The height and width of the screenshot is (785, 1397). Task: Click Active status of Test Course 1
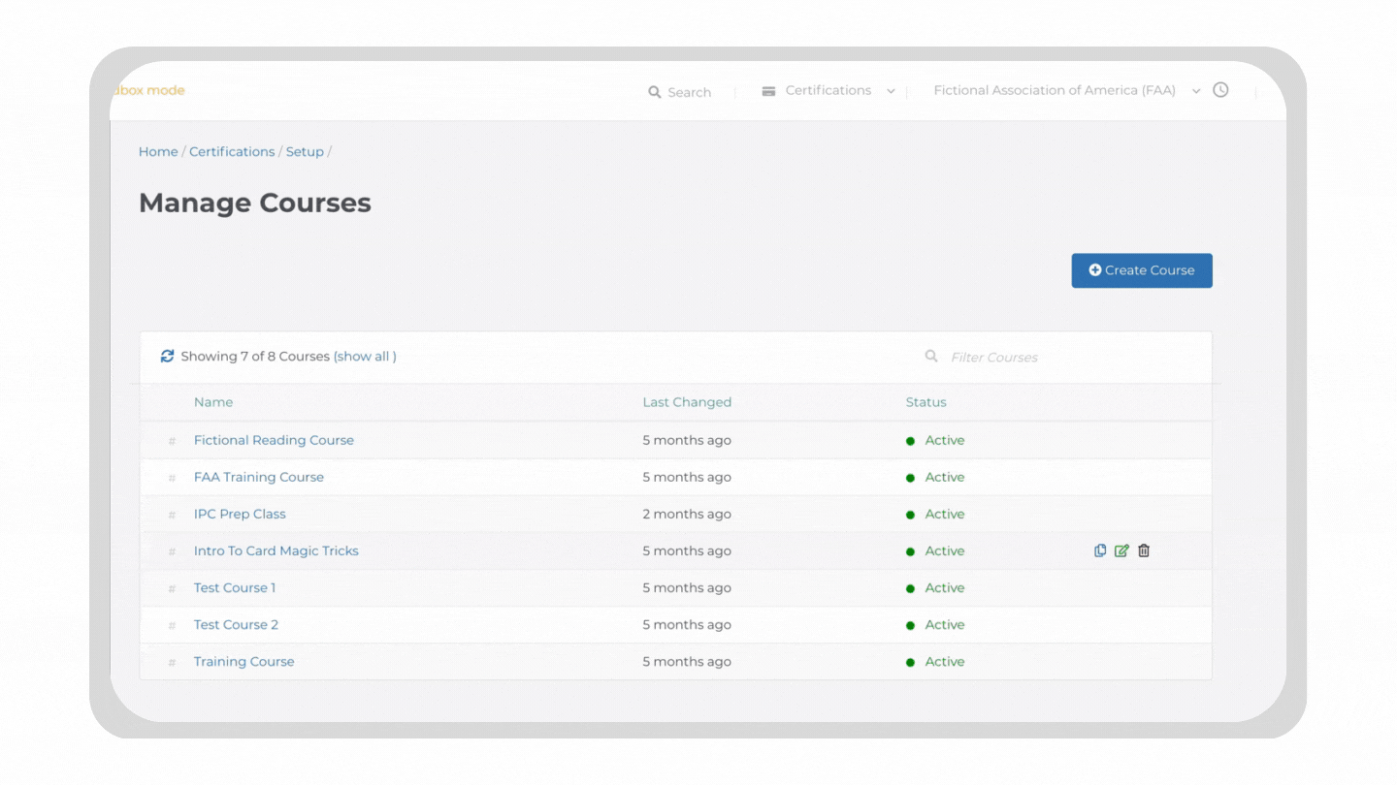pyautogui.click(x=935, y=587)
